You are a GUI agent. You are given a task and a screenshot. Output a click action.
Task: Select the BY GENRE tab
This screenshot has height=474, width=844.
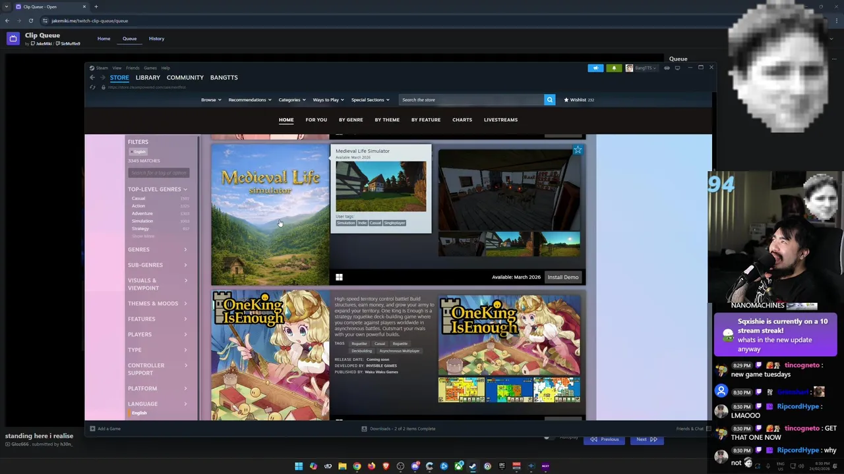pyautogui.click(x=351, y=120)
